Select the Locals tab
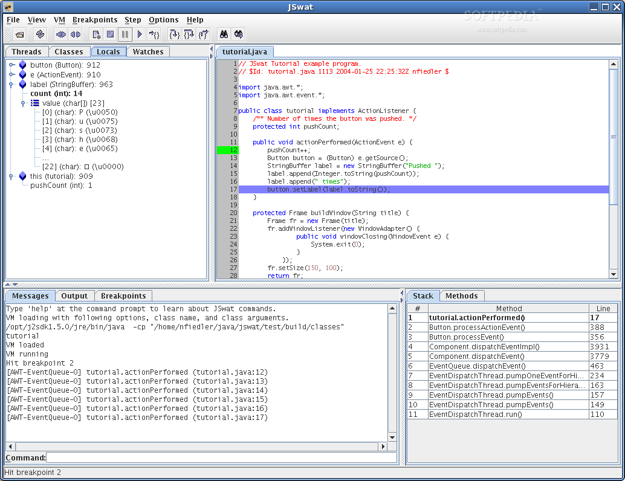 point(108,52)
